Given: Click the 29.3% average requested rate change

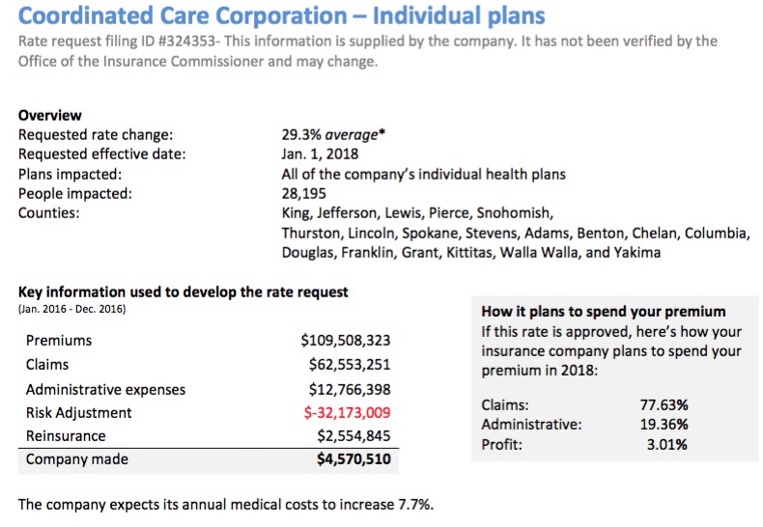Looking at the screenshot, I should 332,136.
